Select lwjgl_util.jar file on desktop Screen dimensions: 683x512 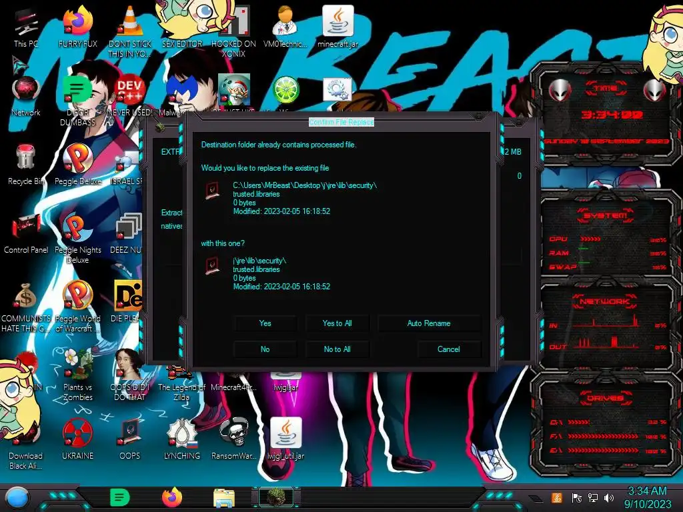(x=285, y=439)
